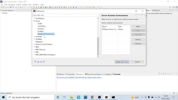The height and width of the screenshot is (100, 178).
Task: Select the Profilers preferences item
Action: pos(41,31)
